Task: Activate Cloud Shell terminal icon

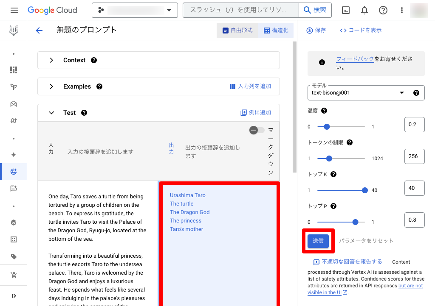Action: [x=346, y=10]
